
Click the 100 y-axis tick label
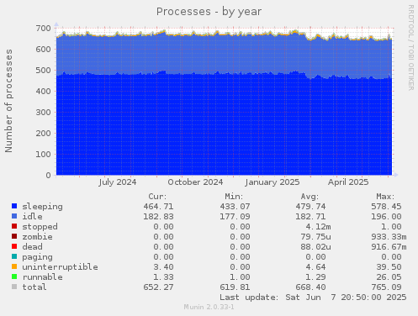[x=44, y=155]
